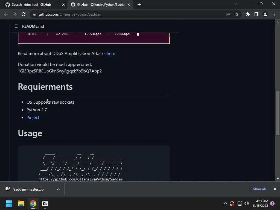Click the github.com/OffensivePython/Saddam code text
The width and height of the screenshot is (280, 210).
coord(81,179)
